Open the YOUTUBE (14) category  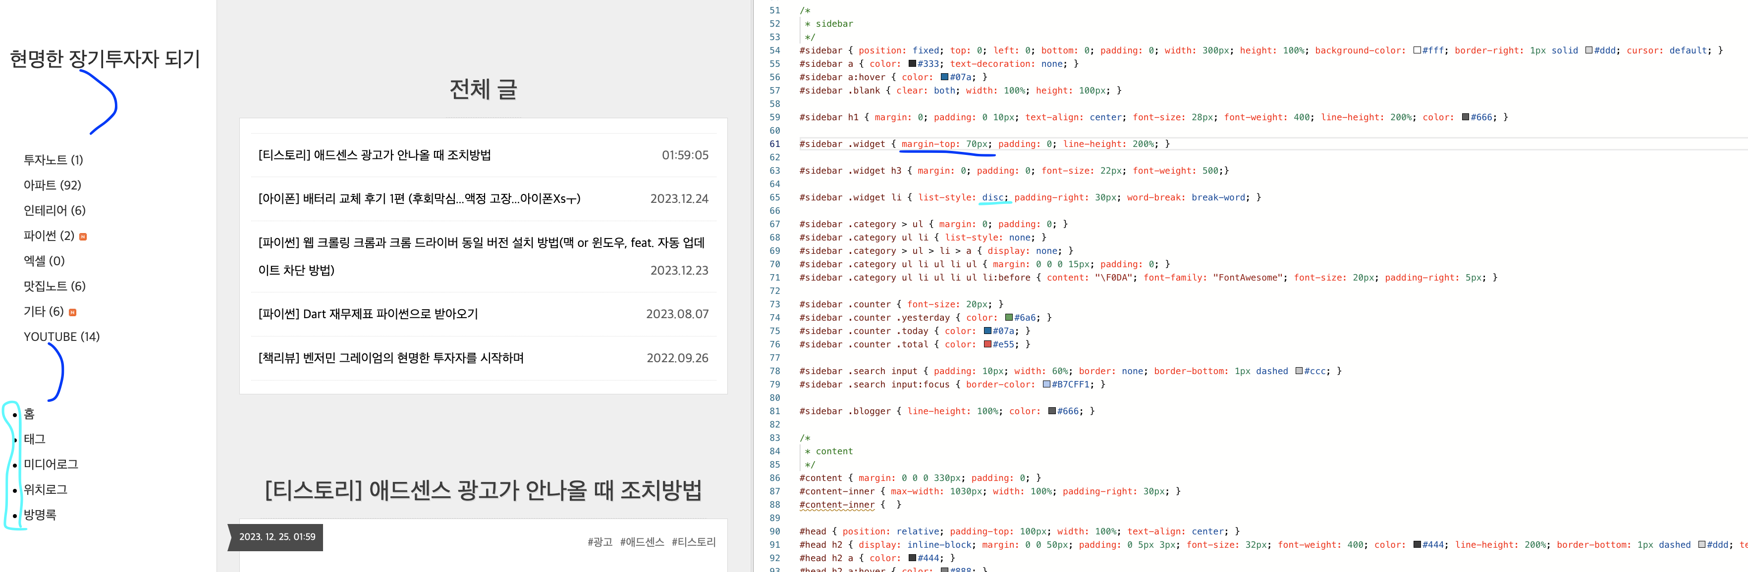[x=61, y=336]
